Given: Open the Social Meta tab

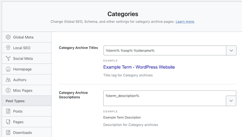Looking at the screenshot, I should coord(27,58).
